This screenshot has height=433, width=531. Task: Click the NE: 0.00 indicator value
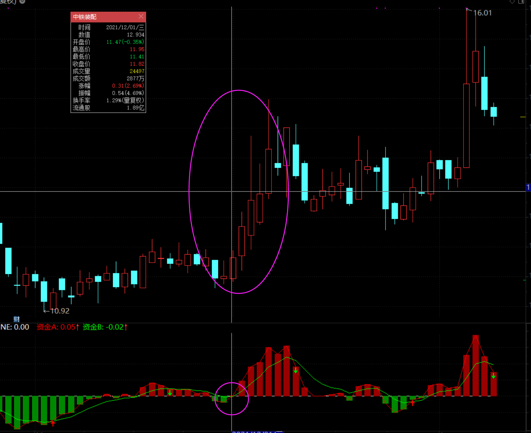(x=15, y=327)
